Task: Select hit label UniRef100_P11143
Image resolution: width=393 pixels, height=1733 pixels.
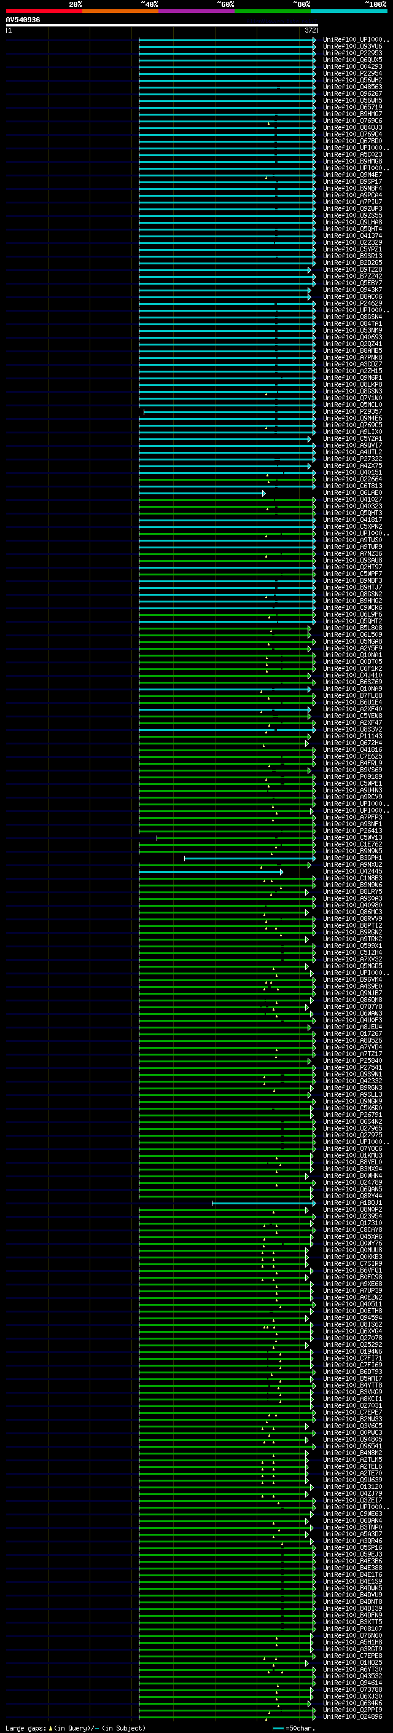Action: [x=352, y=736]
